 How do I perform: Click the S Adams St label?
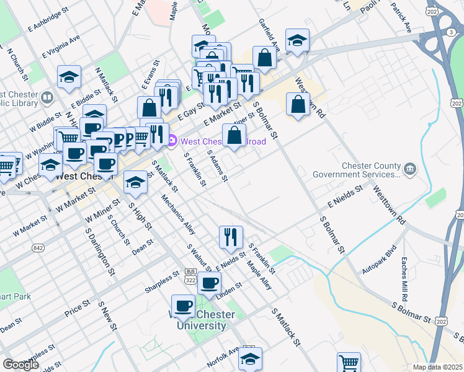(218, 166)
